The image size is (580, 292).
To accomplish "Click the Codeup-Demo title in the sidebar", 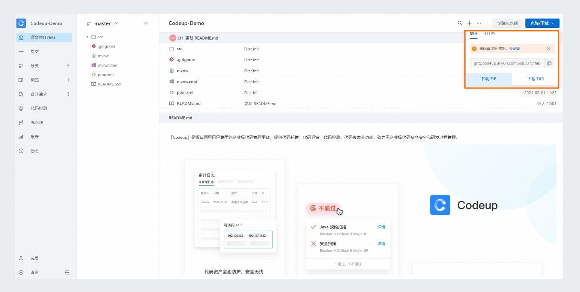I will point(46,23).
